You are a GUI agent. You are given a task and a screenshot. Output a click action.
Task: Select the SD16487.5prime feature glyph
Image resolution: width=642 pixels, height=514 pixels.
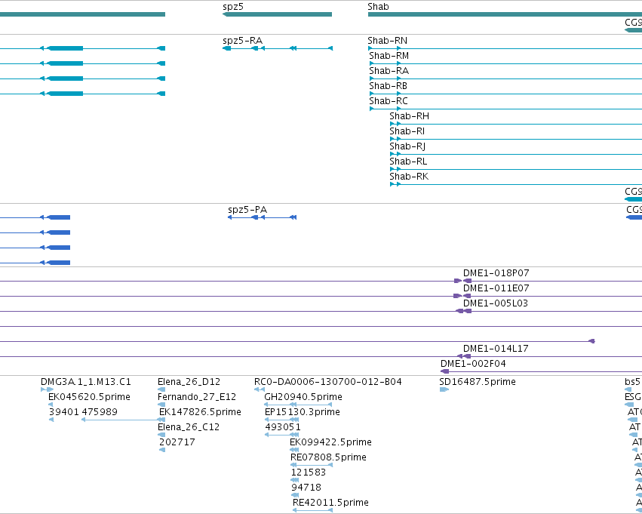click(444, 389)
